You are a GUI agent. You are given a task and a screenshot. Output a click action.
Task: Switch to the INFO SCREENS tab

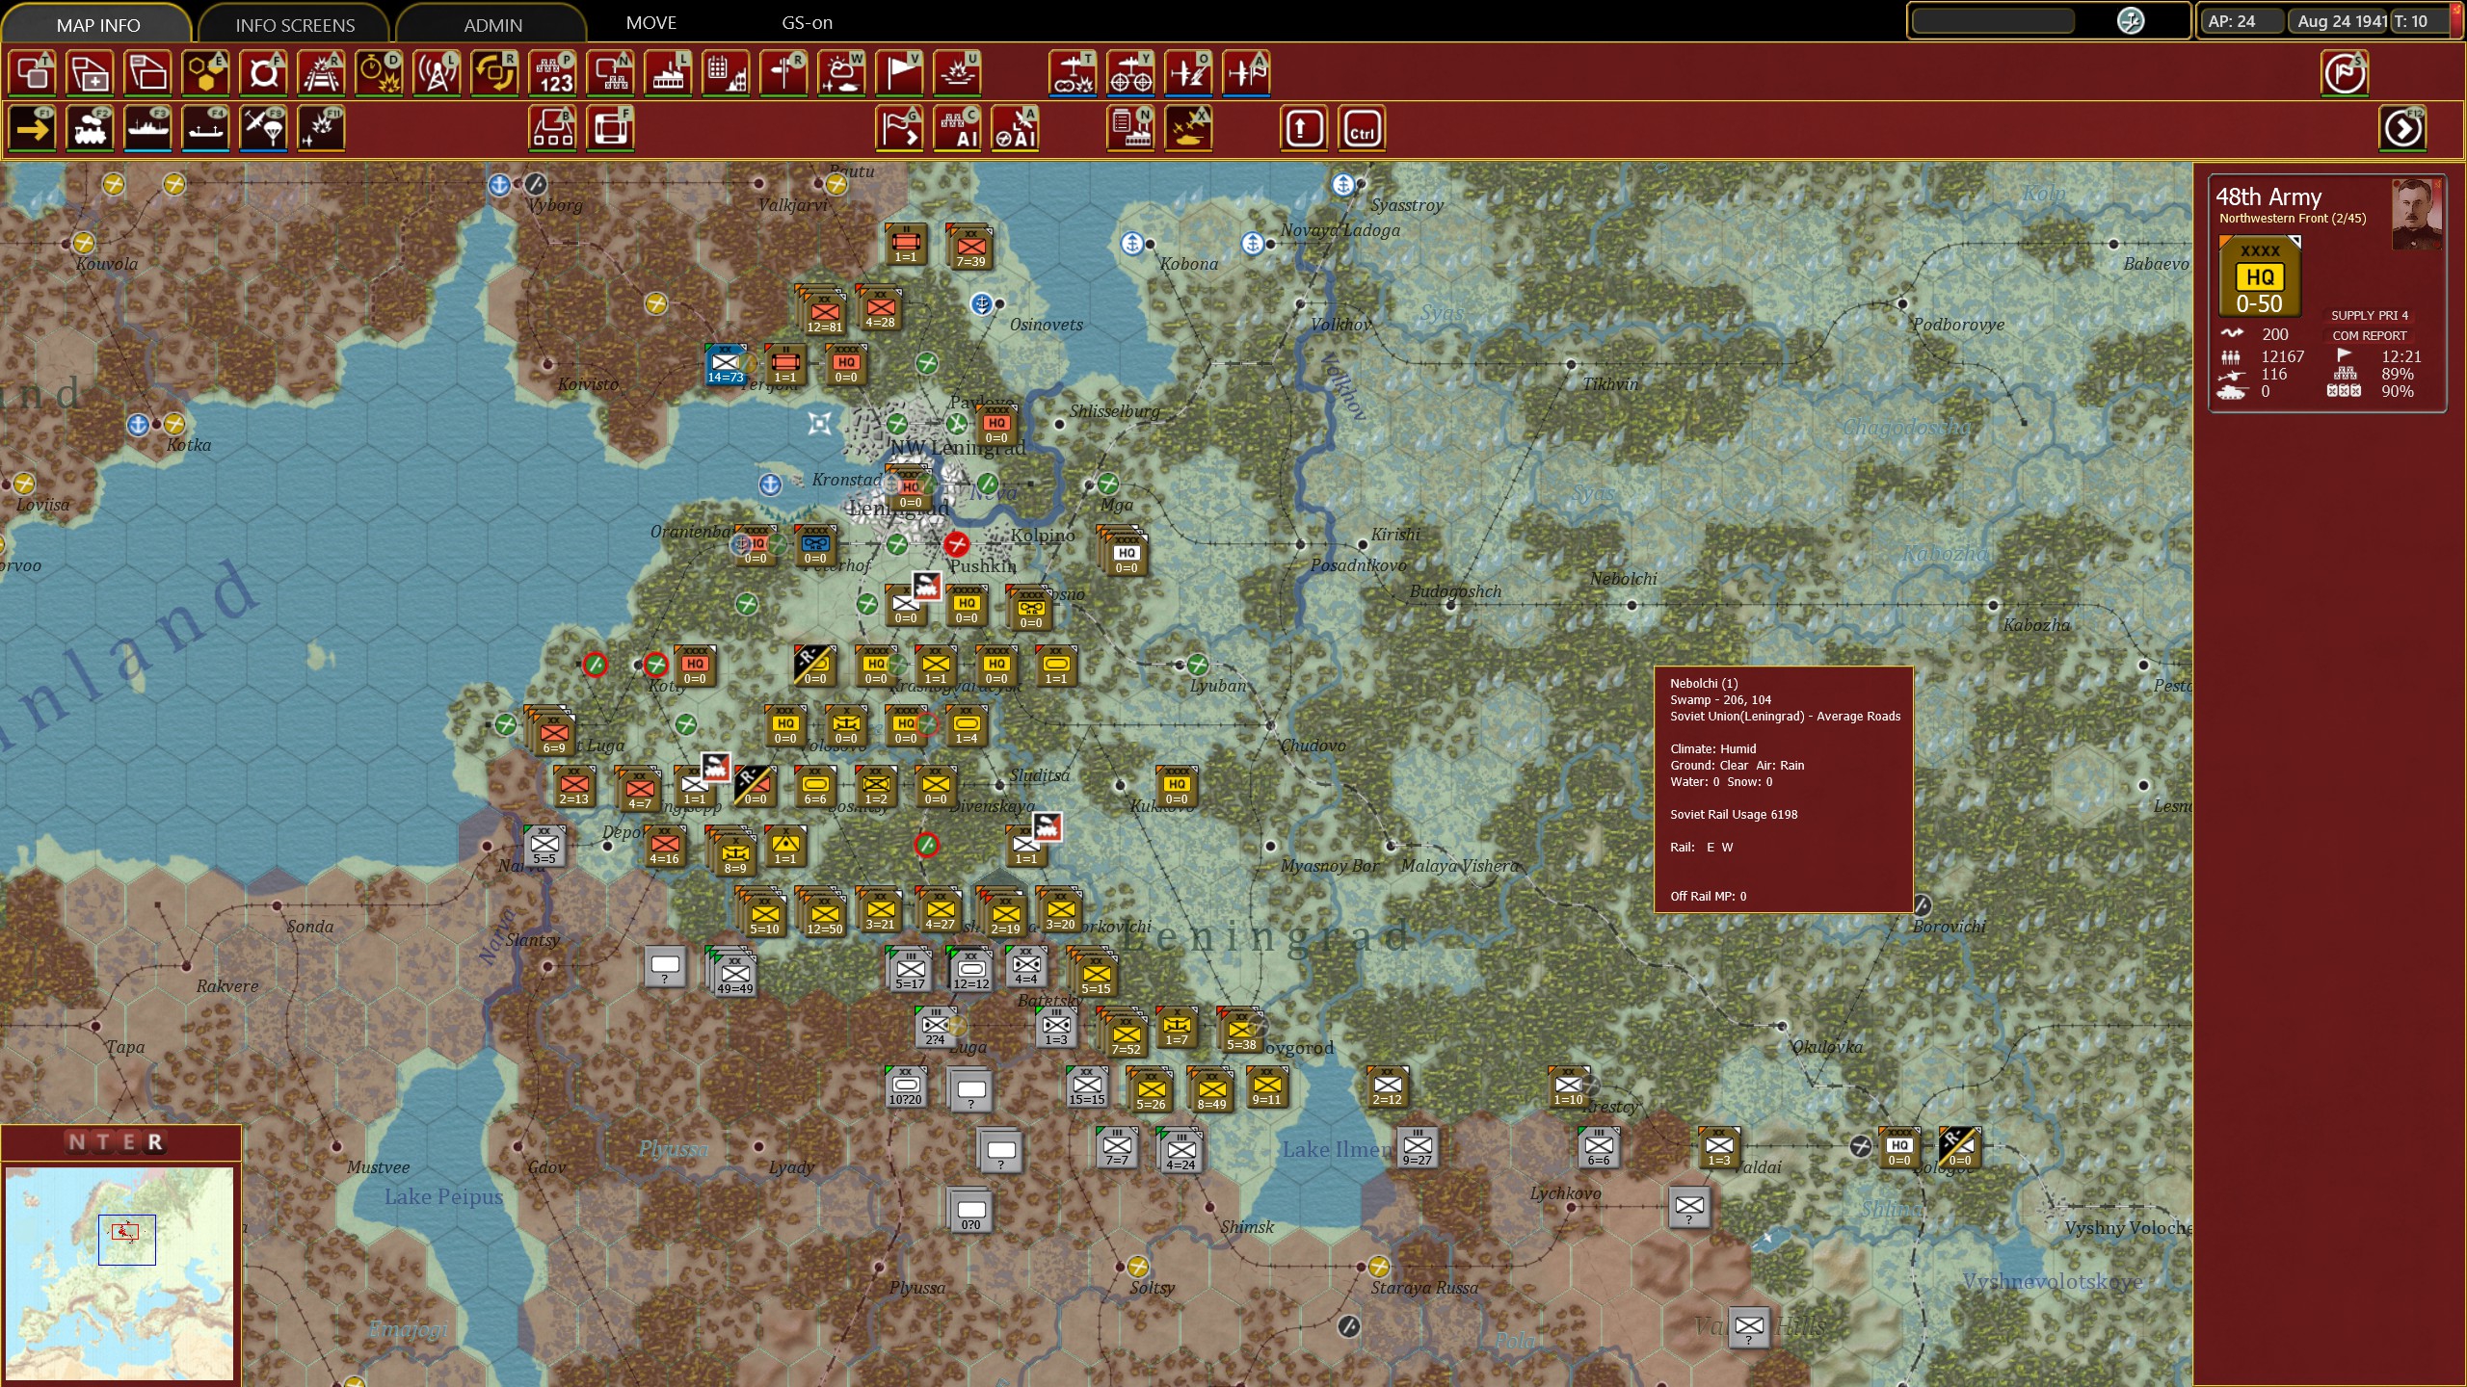pos(295,25)
